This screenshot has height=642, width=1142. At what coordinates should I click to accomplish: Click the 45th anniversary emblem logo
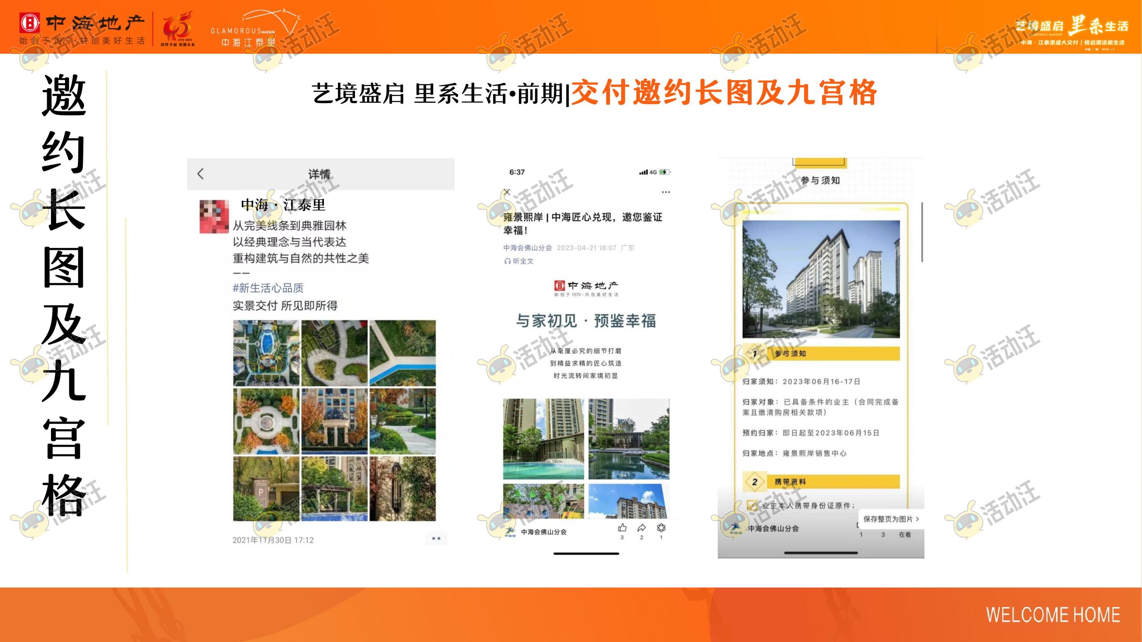(x=177, y=29)
